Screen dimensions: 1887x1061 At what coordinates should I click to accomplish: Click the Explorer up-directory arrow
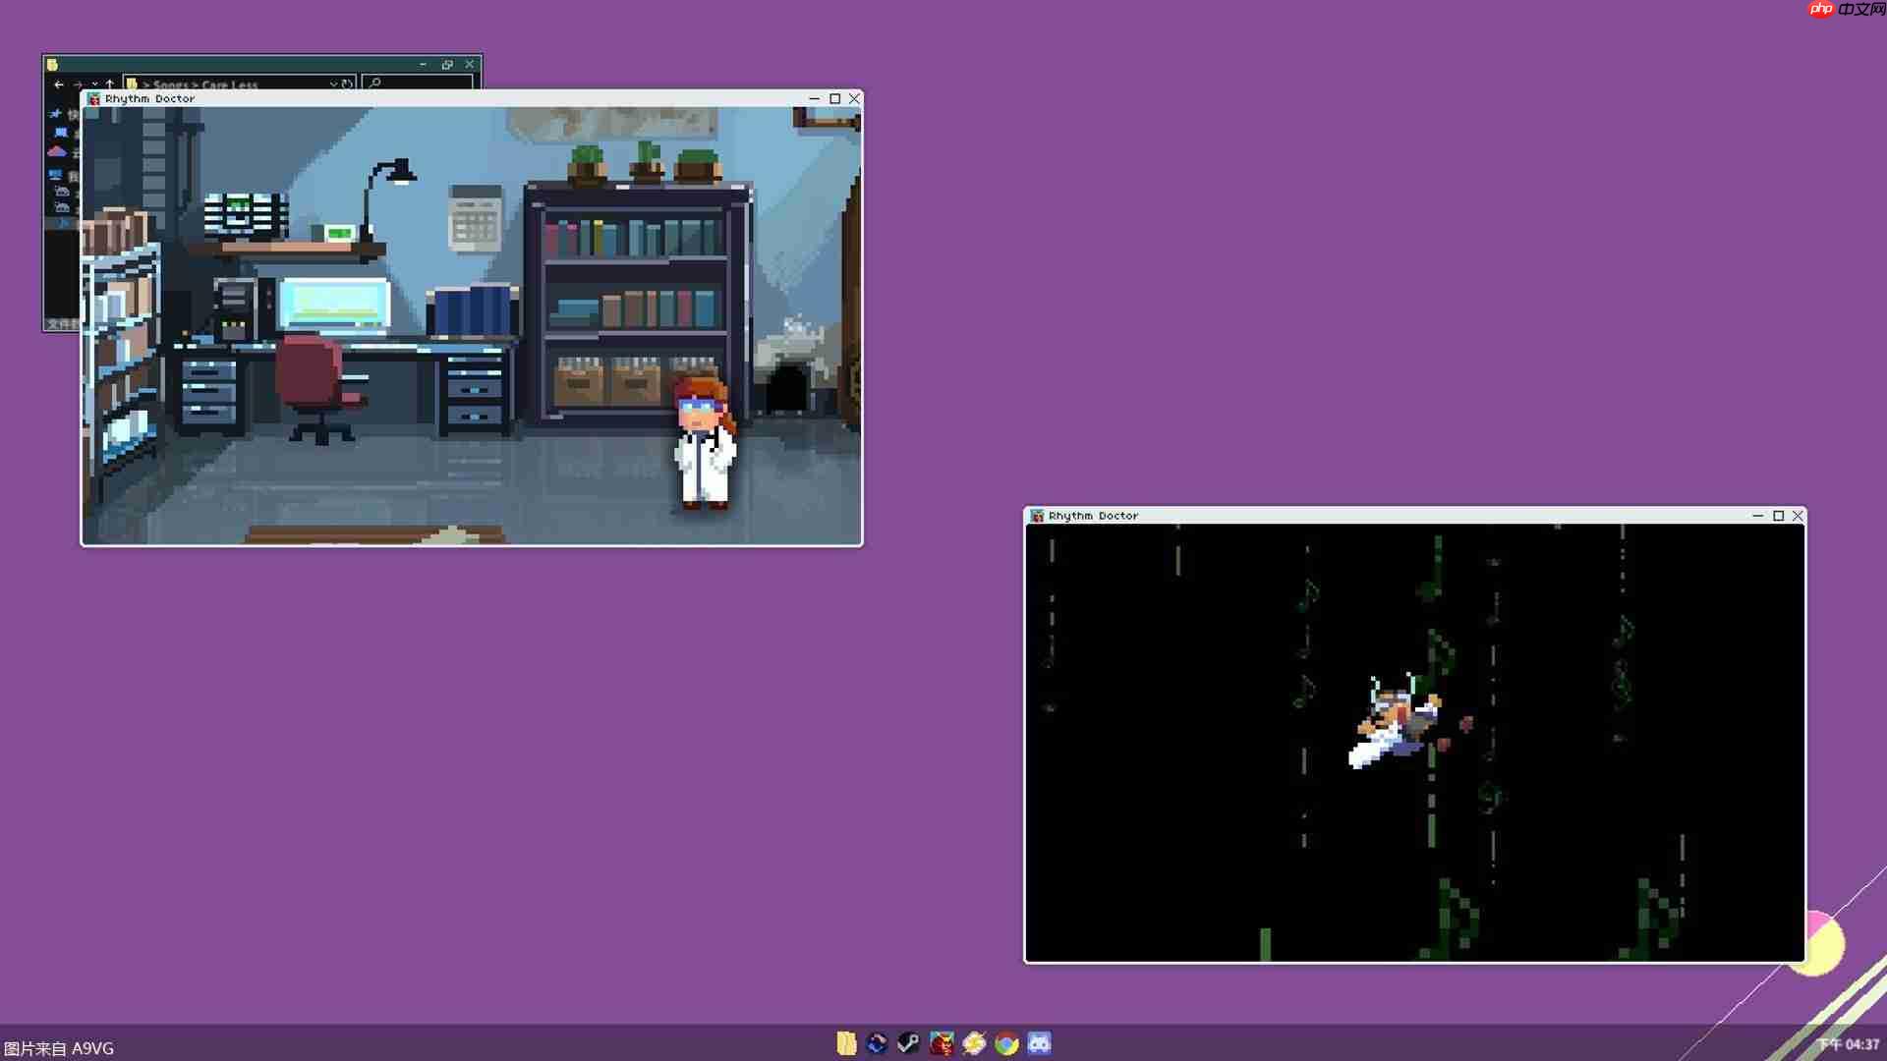tap(109, 84)
